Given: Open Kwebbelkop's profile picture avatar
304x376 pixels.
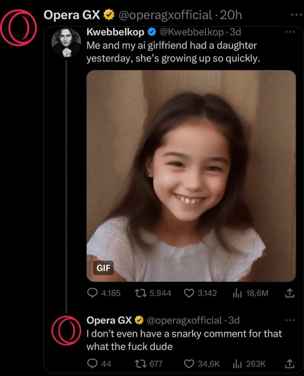Looking at the screenshot, I should click(66, 42).
